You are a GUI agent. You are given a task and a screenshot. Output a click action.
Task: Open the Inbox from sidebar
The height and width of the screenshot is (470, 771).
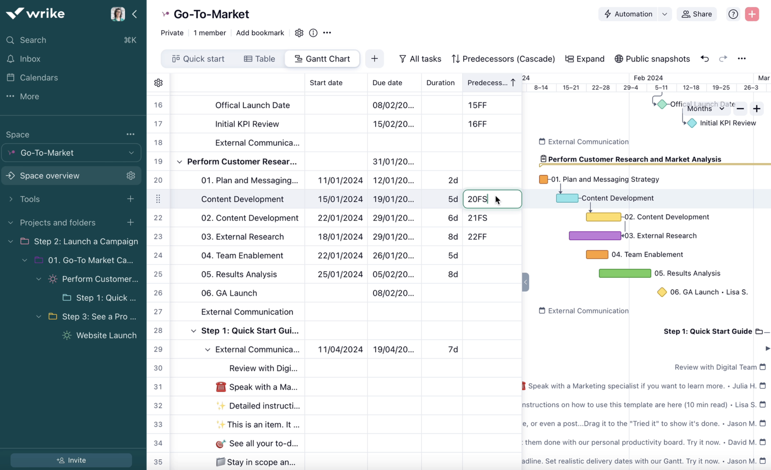click(x=30, y=59)
